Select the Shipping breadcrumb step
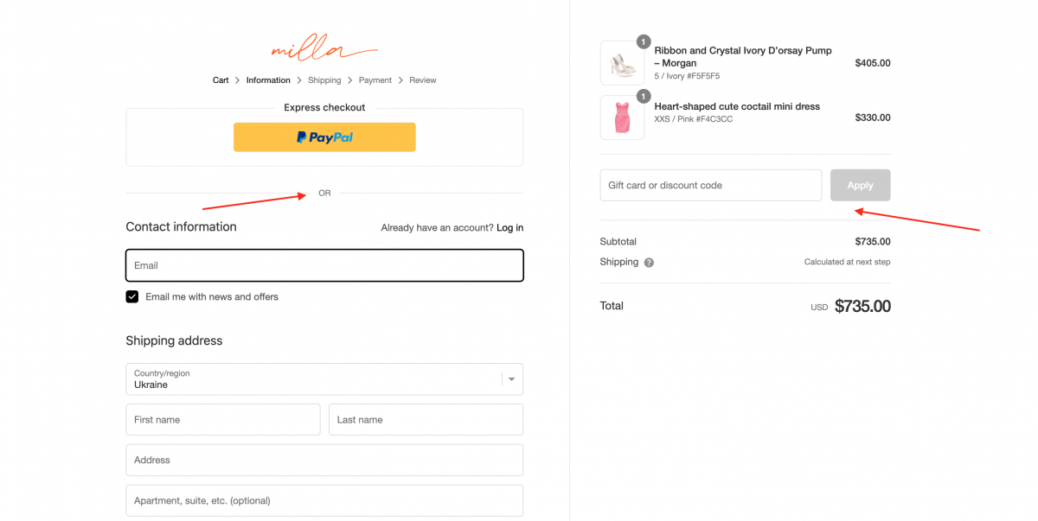This screenshot has height=521, width=1038. 324,80
